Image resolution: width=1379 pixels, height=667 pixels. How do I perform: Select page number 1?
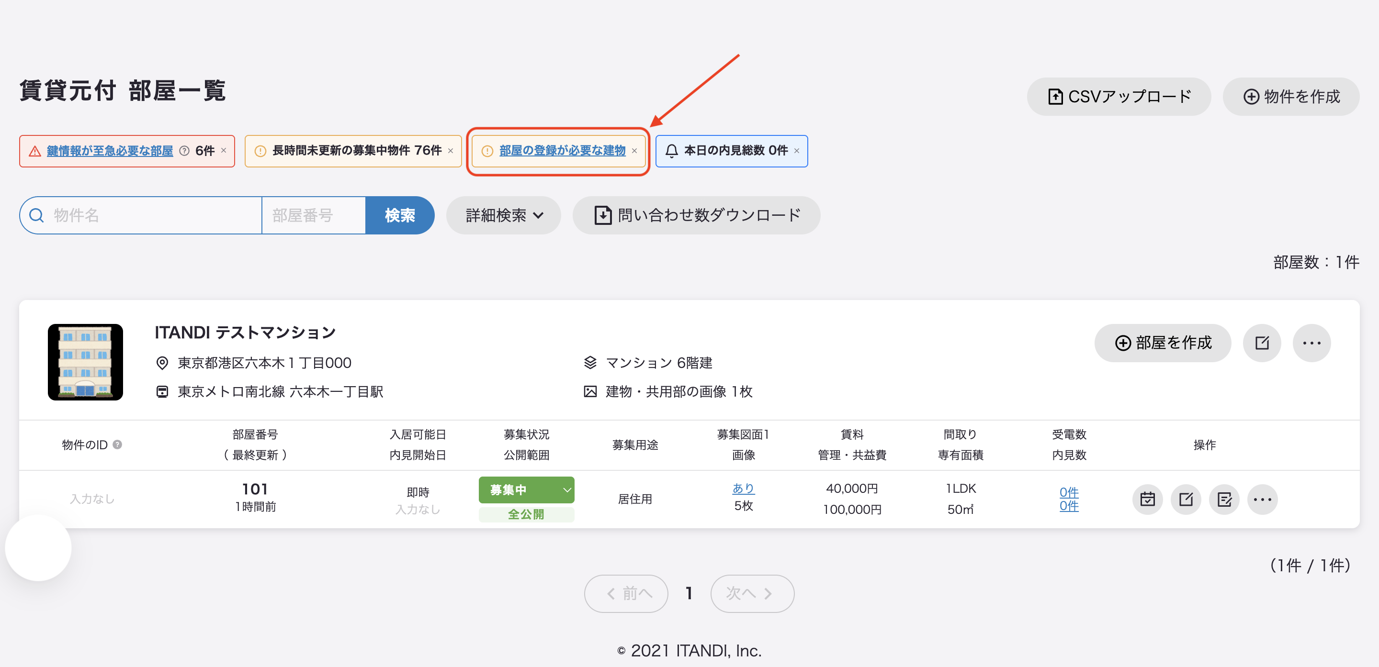click(689, 593)
